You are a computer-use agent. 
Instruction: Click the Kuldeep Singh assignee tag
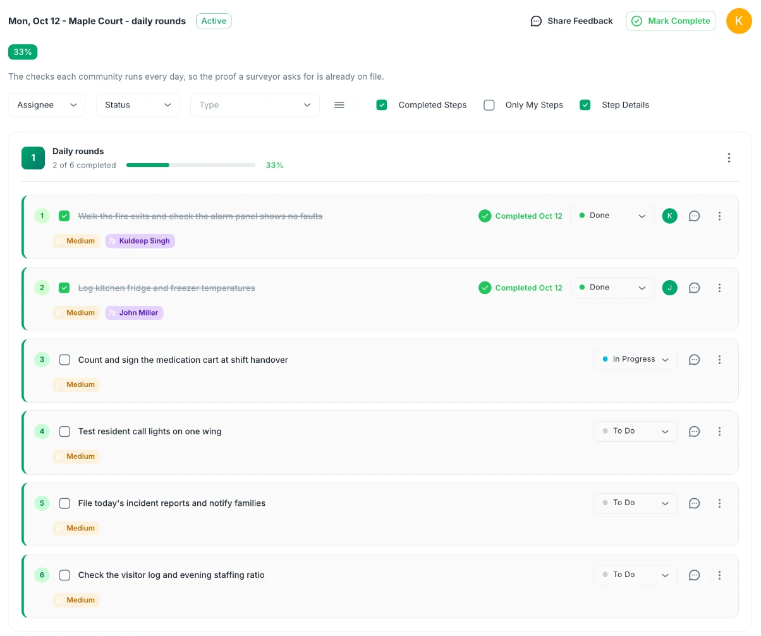pos(140,241)
